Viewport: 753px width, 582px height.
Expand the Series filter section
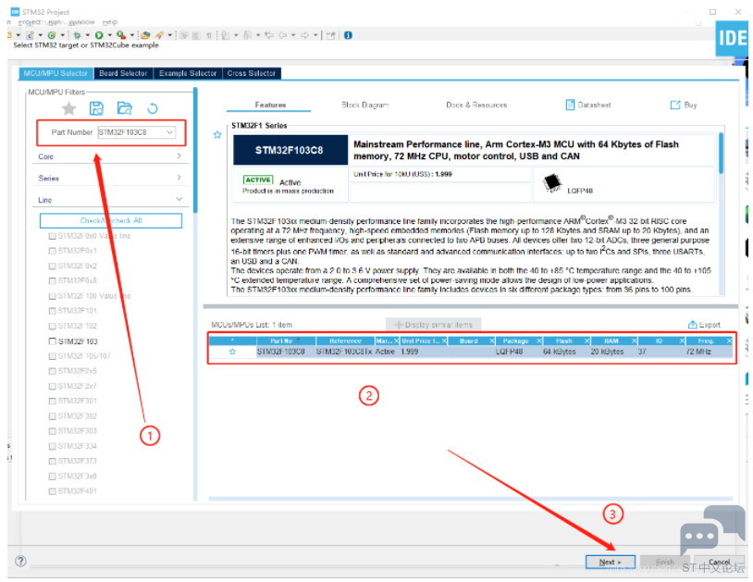[179, 178]
